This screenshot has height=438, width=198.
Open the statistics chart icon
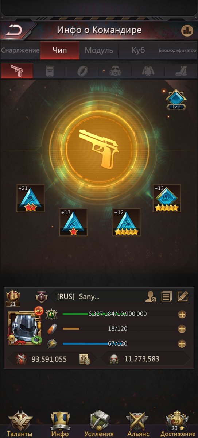(x=187, y=30)
